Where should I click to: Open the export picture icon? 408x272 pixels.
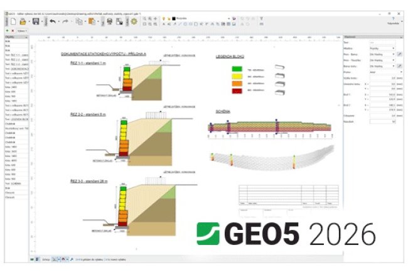(x=119, y=21)
